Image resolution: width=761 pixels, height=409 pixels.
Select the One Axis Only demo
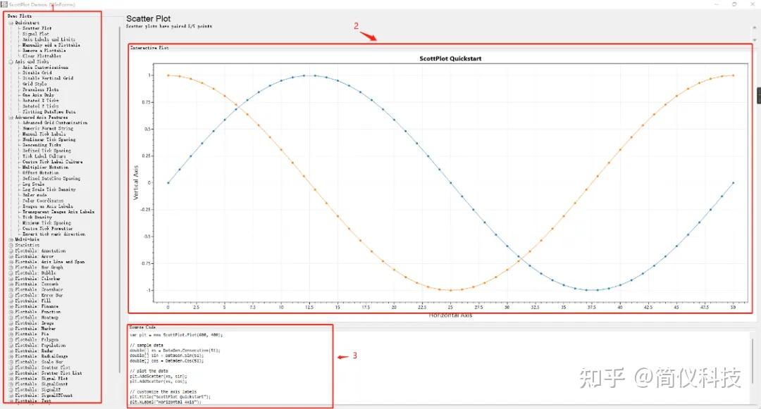tap(38, 95)
